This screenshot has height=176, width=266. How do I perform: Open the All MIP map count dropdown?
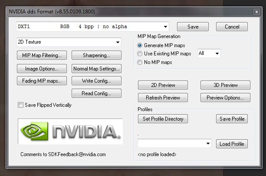(209, 54)
